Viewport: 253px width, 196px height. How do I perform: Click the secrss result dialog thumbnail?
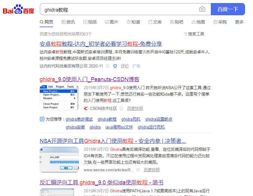click(x=59, y=160)
